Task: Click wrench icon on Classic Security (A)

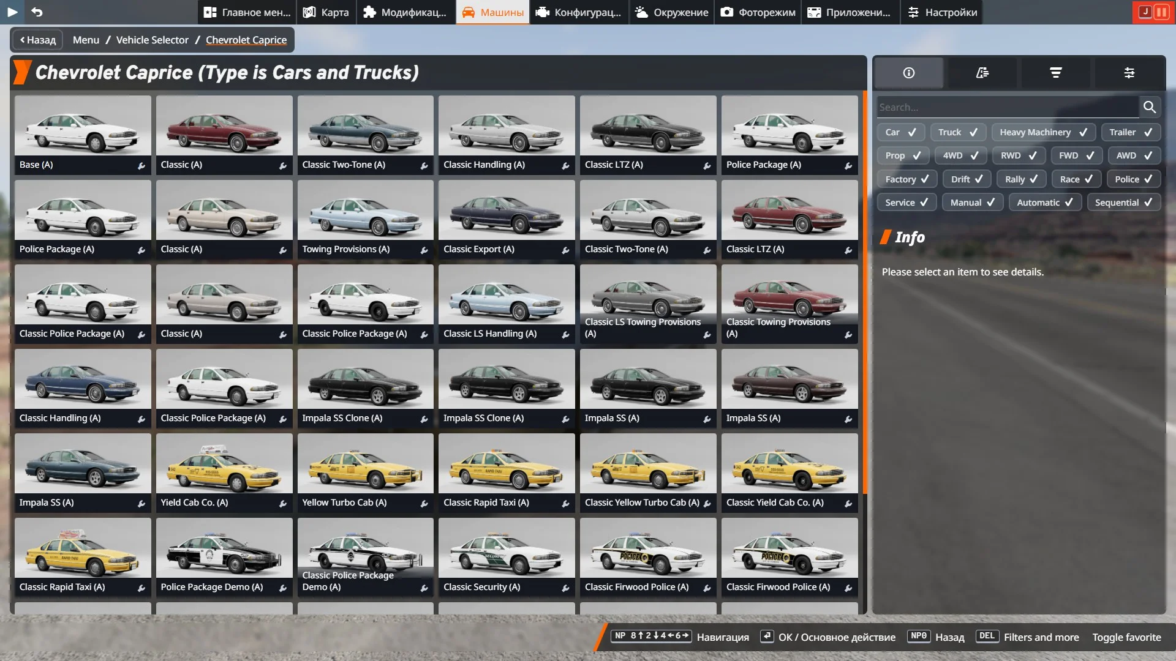Action: click(x=565, y=588)
